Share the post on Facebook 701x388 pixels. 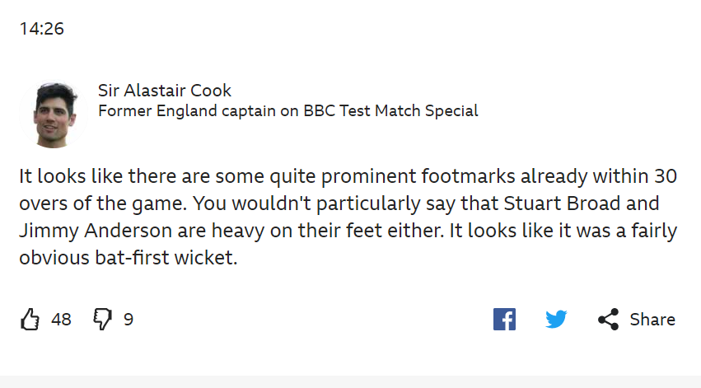pos(504,320)
